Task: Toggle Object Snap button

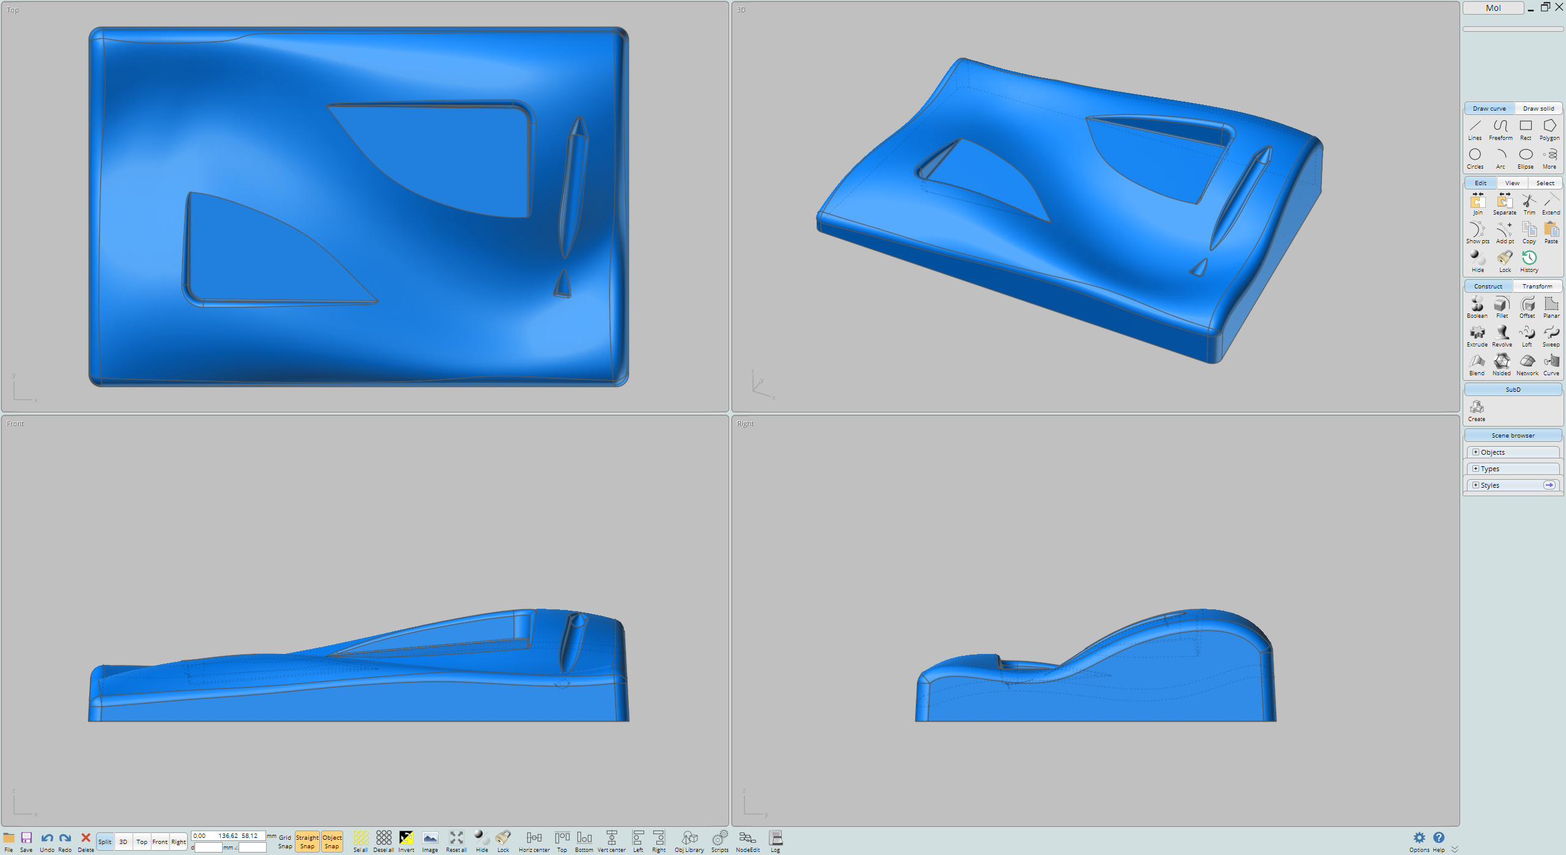Action: (332, 842)
